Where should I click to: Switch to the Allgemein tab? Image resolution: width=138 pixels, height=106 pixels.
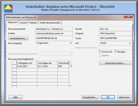point(13,22)
